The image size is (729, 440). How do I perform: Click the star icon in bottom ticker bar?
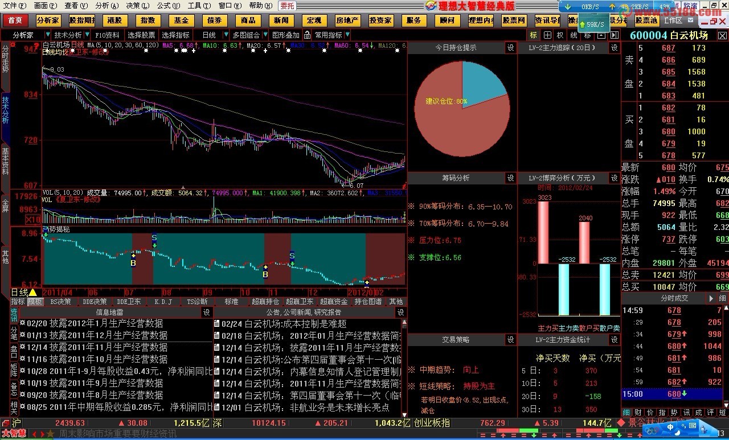coord(51,434)
